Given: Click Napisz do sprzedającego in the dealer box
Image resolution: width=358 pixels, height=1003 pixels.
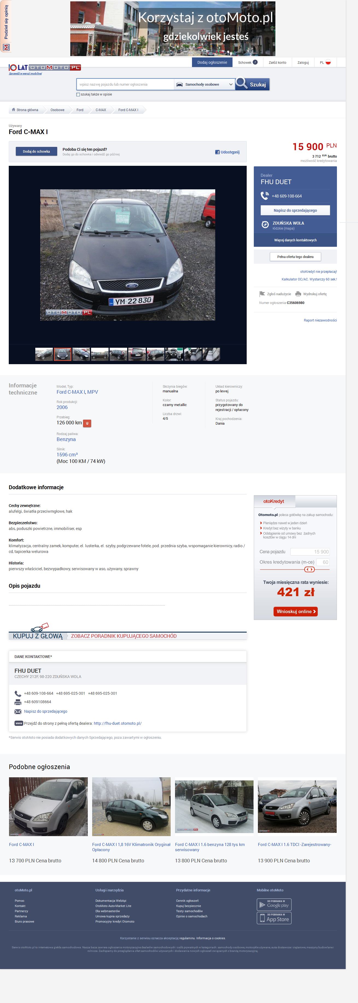Looking at the screenshot, I should (295, 210).
